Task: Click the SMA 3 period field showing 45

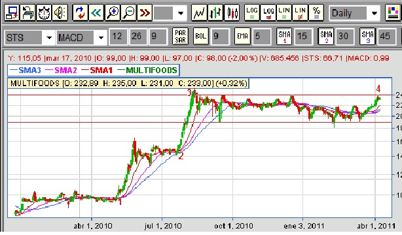Action: (386, 37)
